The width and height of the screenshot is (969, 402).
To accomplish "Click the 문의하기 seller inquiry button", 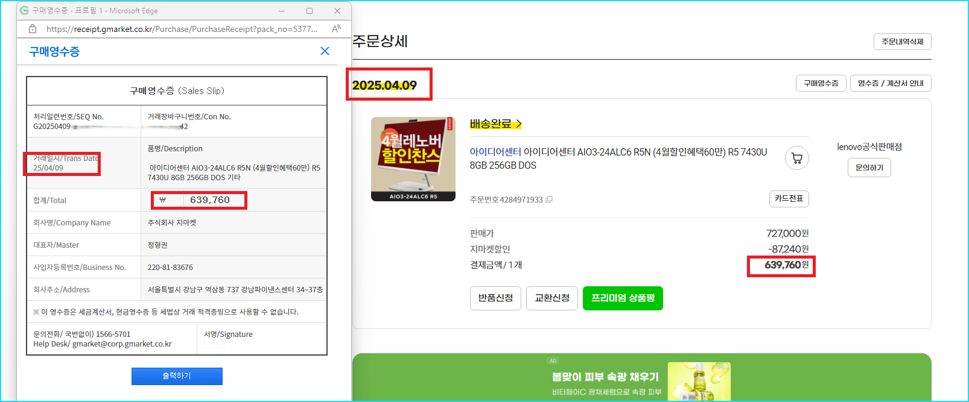I will [869, 168].
